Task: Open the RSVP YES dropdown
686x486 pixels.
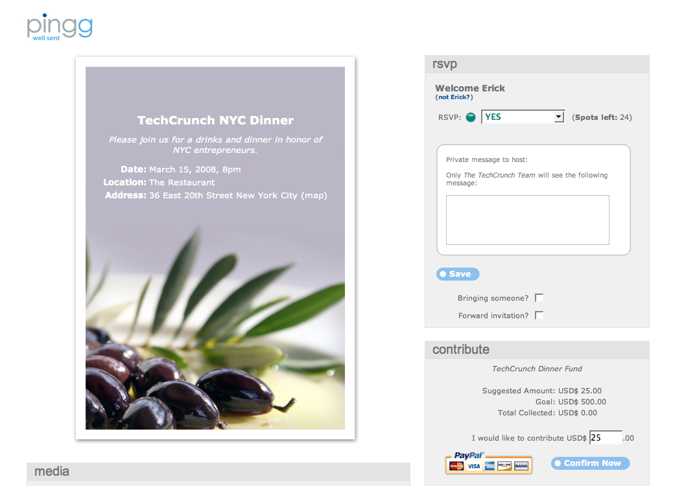Action: click(x=523, y=117)
